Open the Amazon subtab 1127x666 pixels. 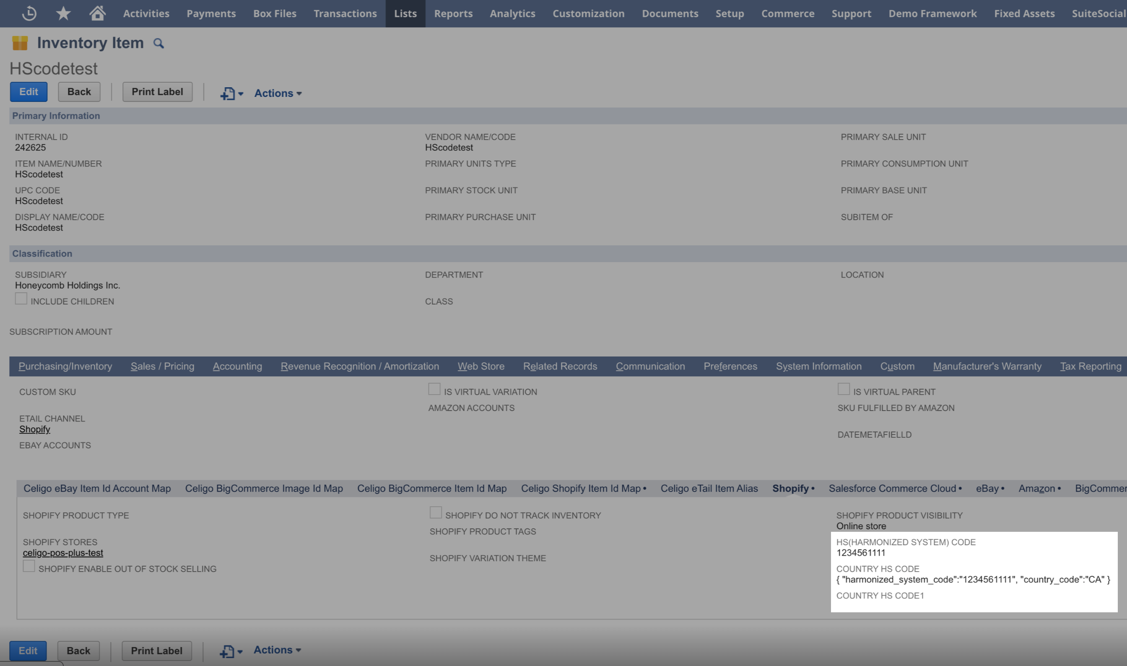1039,488
